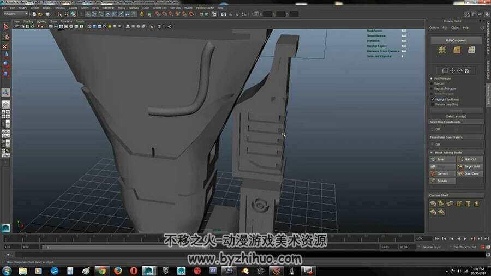Click Maya home icon below toolbox
This screenshot has width=491, height=276.
click(x=5, y=228)
